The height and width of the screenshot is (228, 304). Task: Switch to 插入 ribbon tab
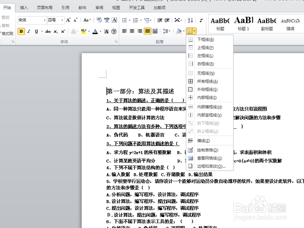pyautogui.click(x=24, y=8)
